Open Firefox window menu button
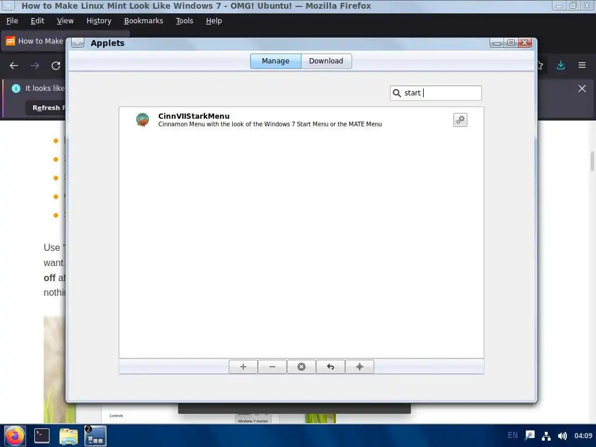The width and height of the screenshot is (596, 447). point(8,6)
